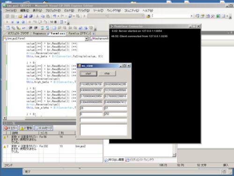Click the Save All icon

coord(31,16)
